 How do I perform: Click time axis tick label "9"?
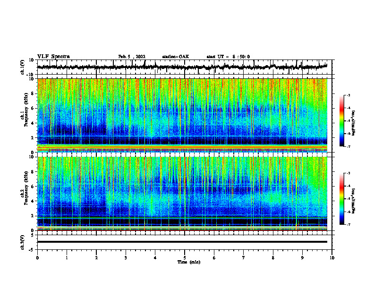tap(302, 258)
